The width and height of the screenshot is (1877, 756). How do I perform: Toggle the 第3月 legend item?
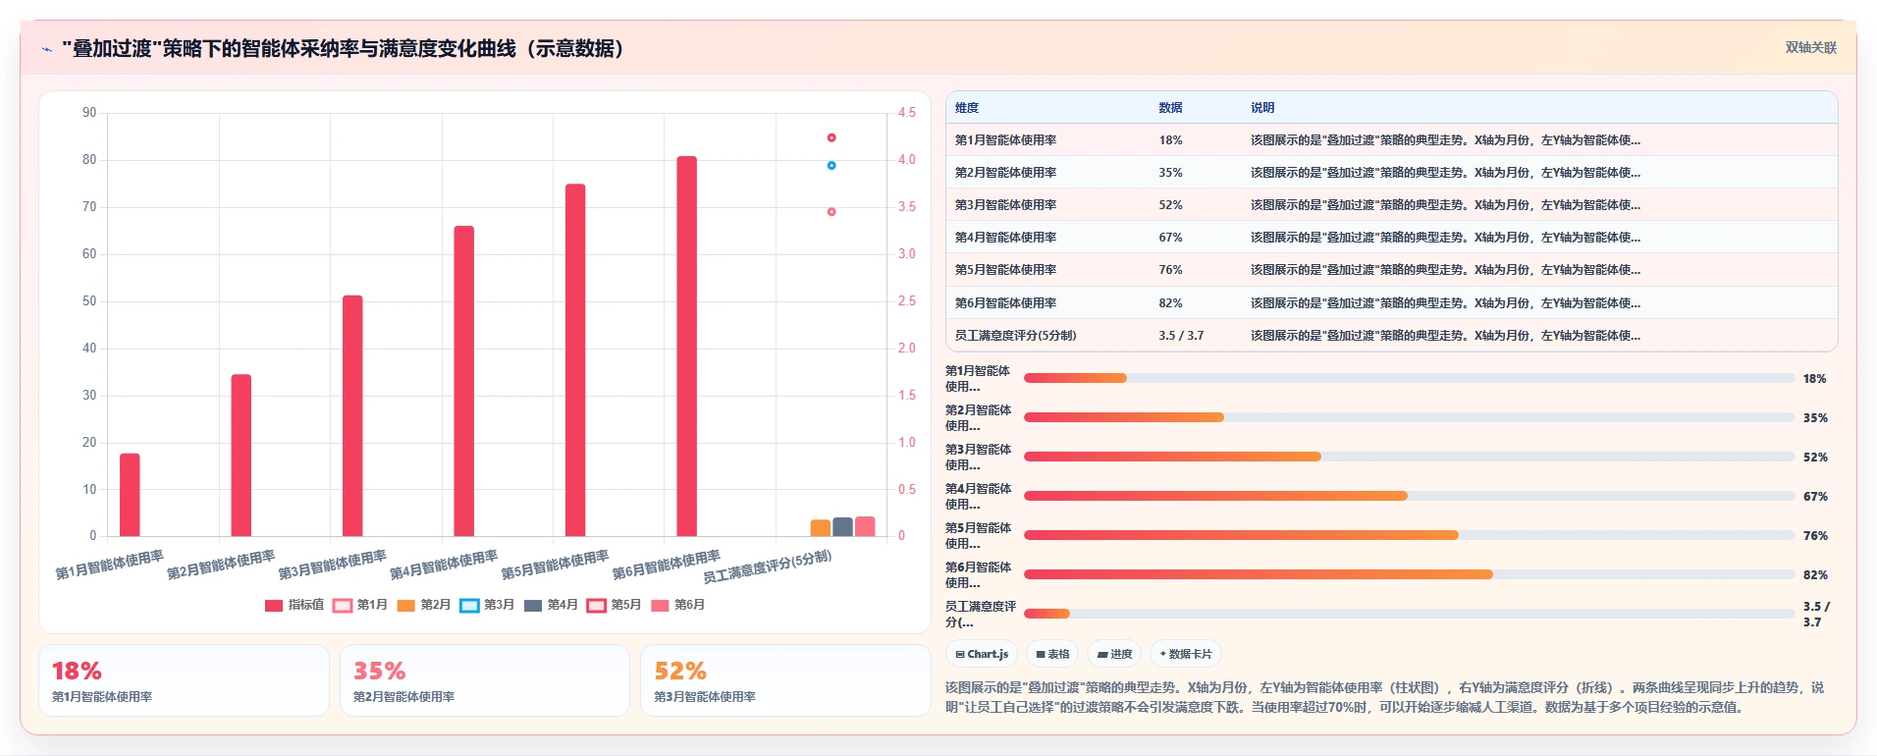tap(487, 605)
